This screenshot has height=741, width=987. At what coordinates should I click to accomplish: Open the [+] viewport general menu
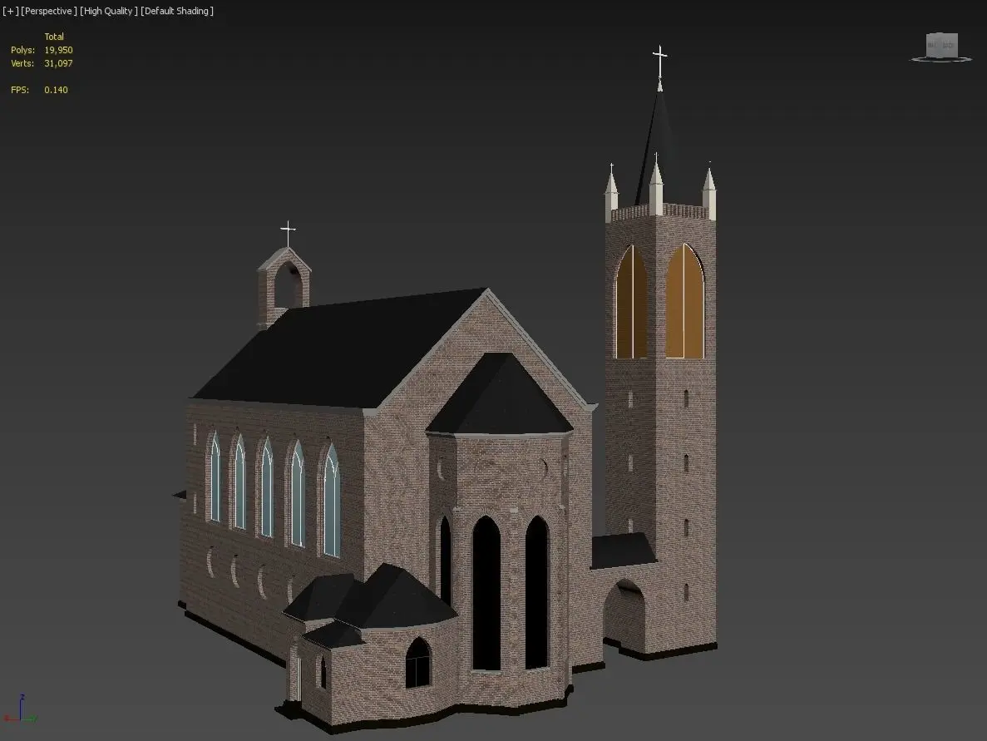pyautogui.click(x=11, y=12)
